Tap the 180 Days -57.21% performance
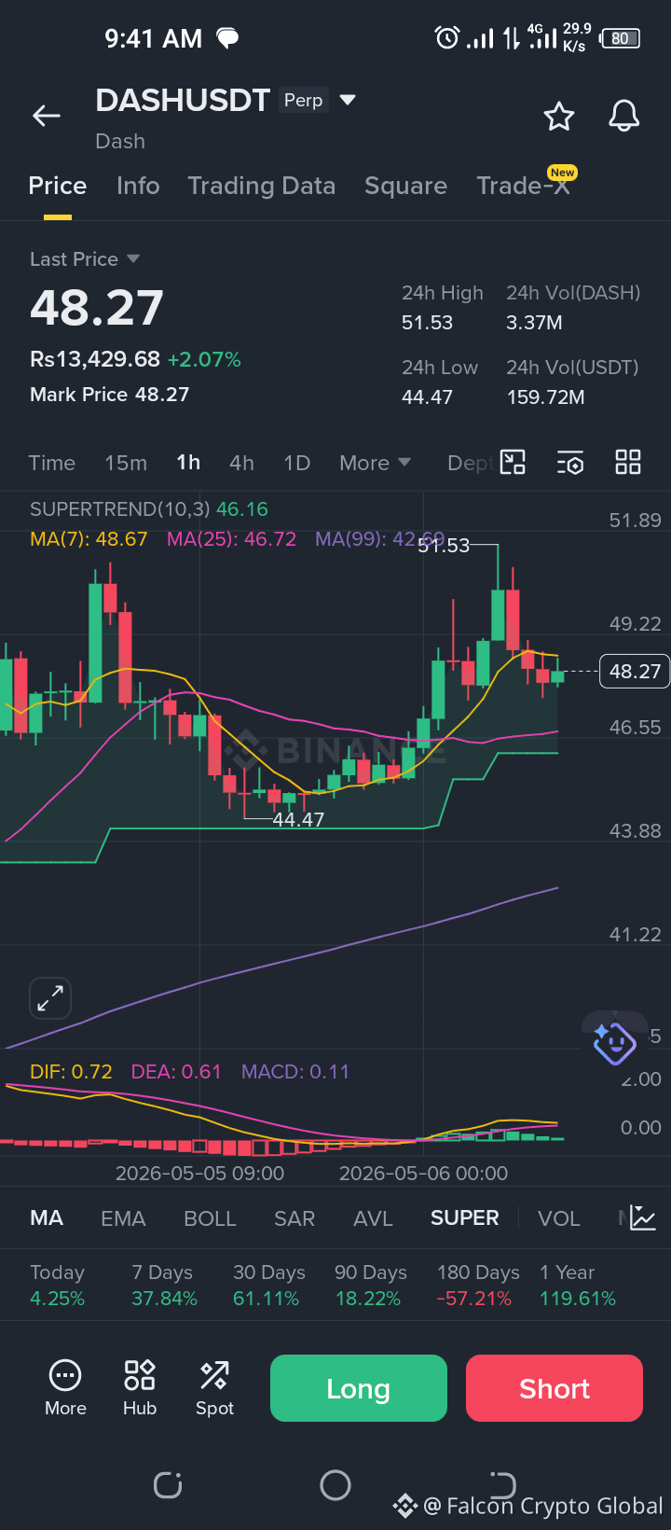Viewport: 671px width, 1530px height. [x=478, y=1286]
